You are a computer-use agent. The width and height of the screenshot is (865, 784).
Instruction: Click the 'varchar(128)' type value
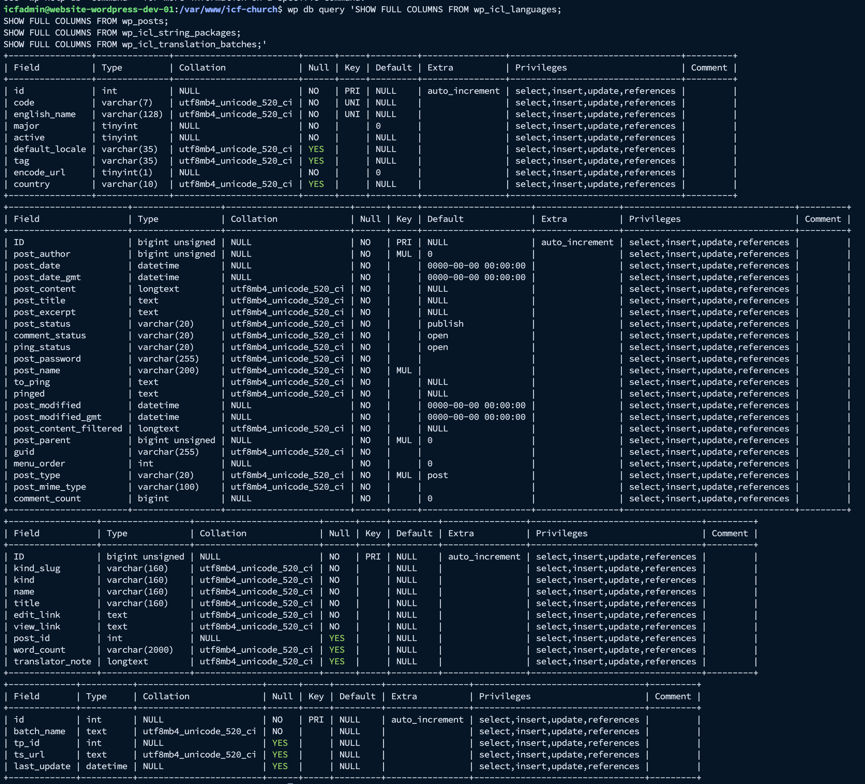point(132,114)
